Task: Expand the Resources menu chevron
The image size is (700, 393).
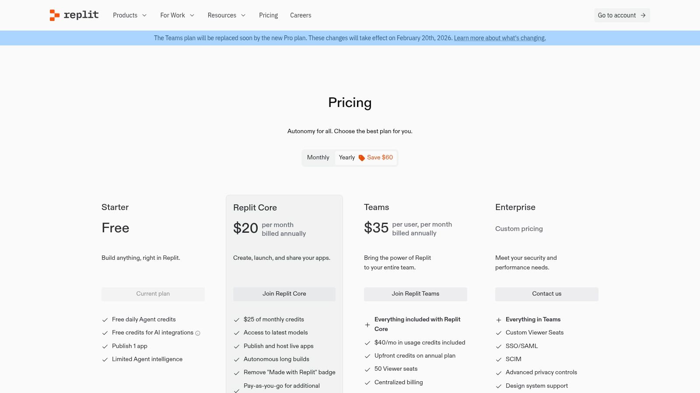Action: click(243, 15)
